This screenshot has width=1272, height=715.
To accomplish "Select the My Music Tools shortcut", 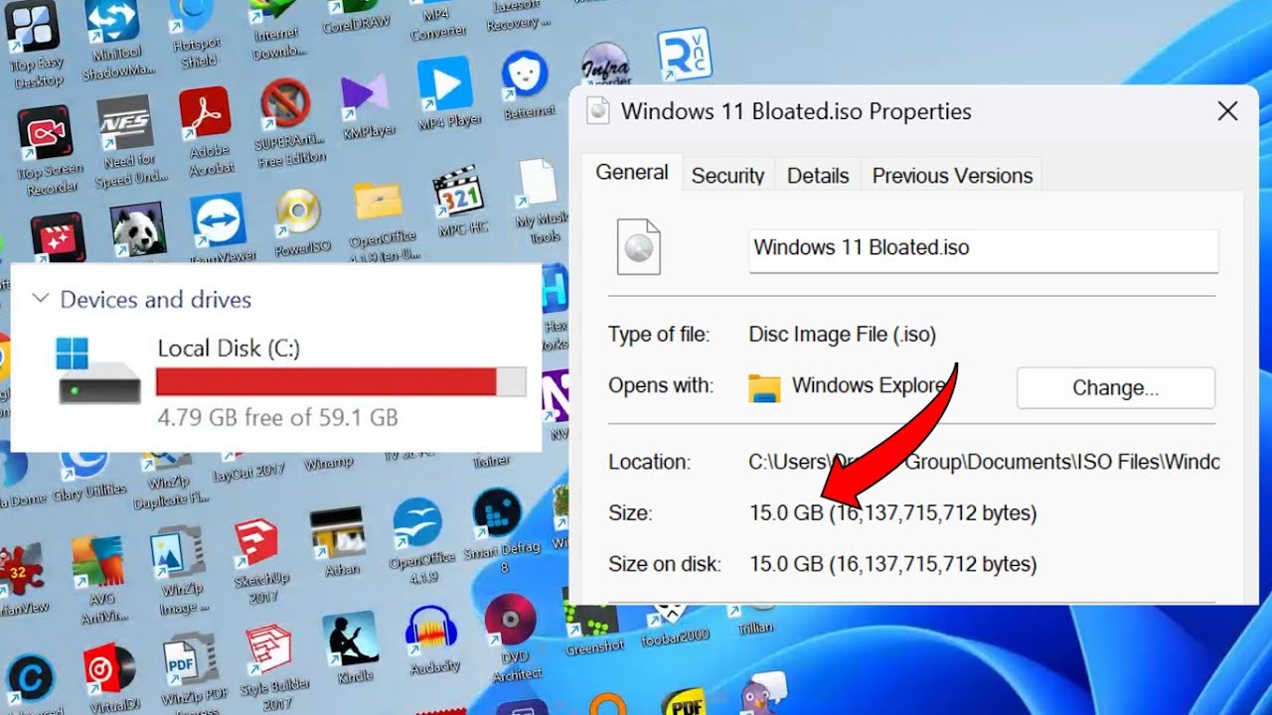I will click(538, 185).
